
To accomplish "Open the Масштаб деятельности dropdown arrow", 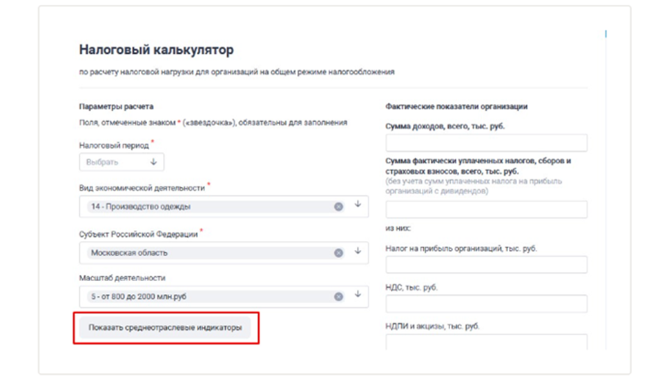I will tap(358, 295).
